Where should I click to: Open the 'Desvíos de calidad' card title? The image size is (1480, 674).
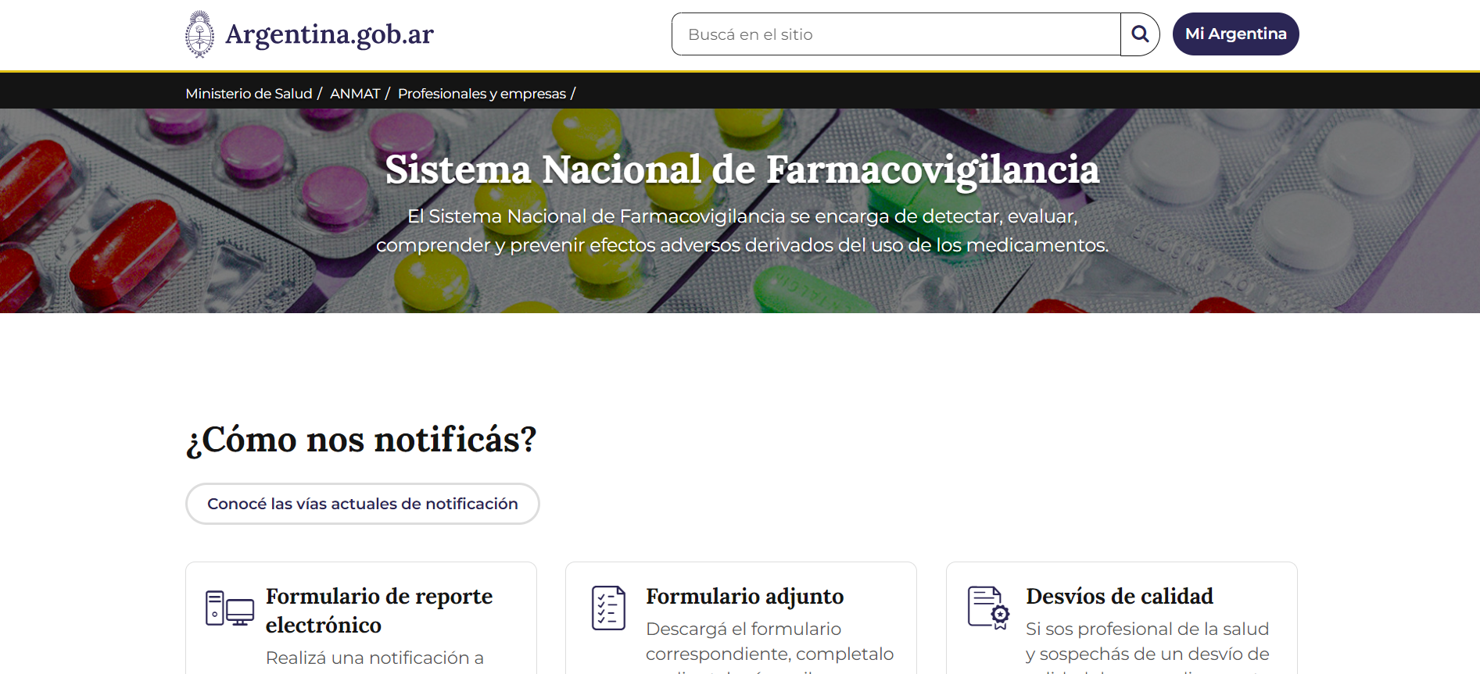click(1119, 597)
